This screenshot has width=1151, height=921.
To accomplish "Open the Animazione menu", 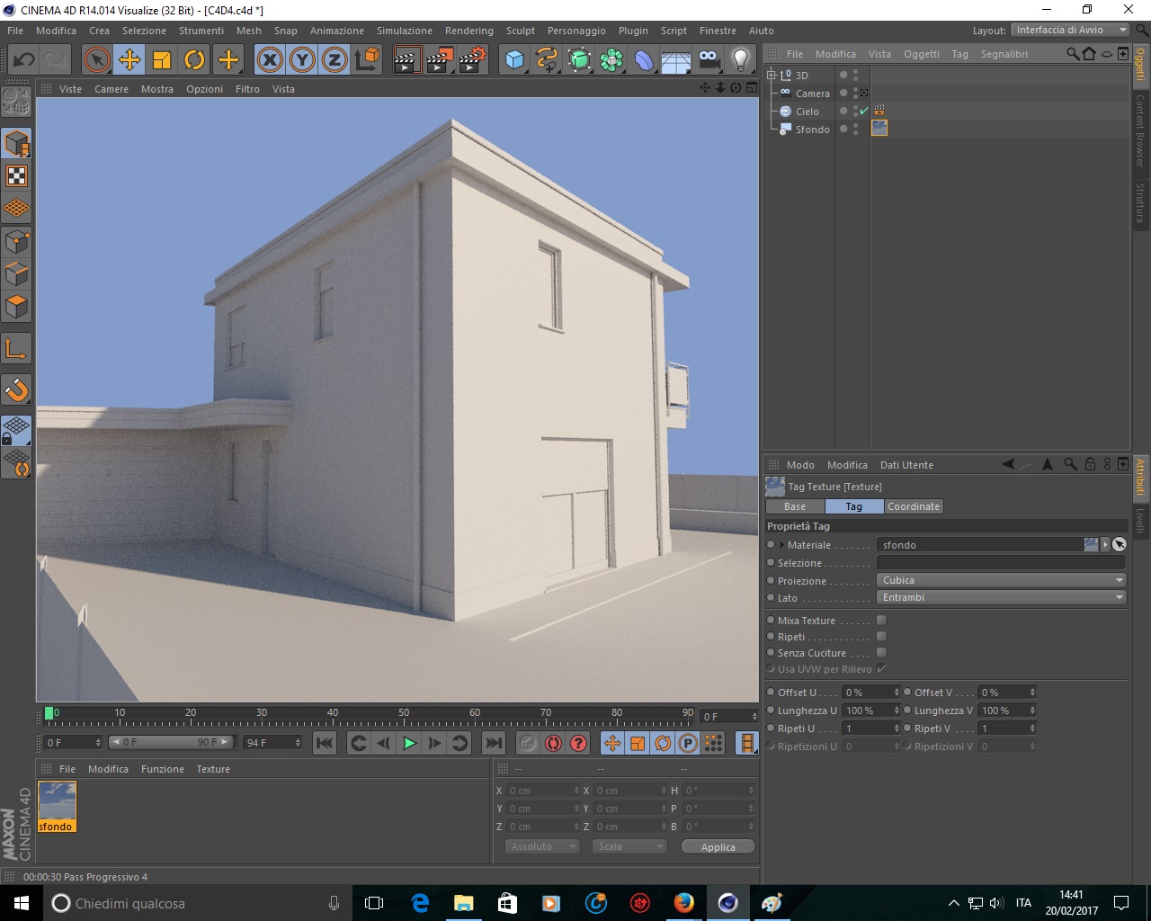I will coord(337,31).
